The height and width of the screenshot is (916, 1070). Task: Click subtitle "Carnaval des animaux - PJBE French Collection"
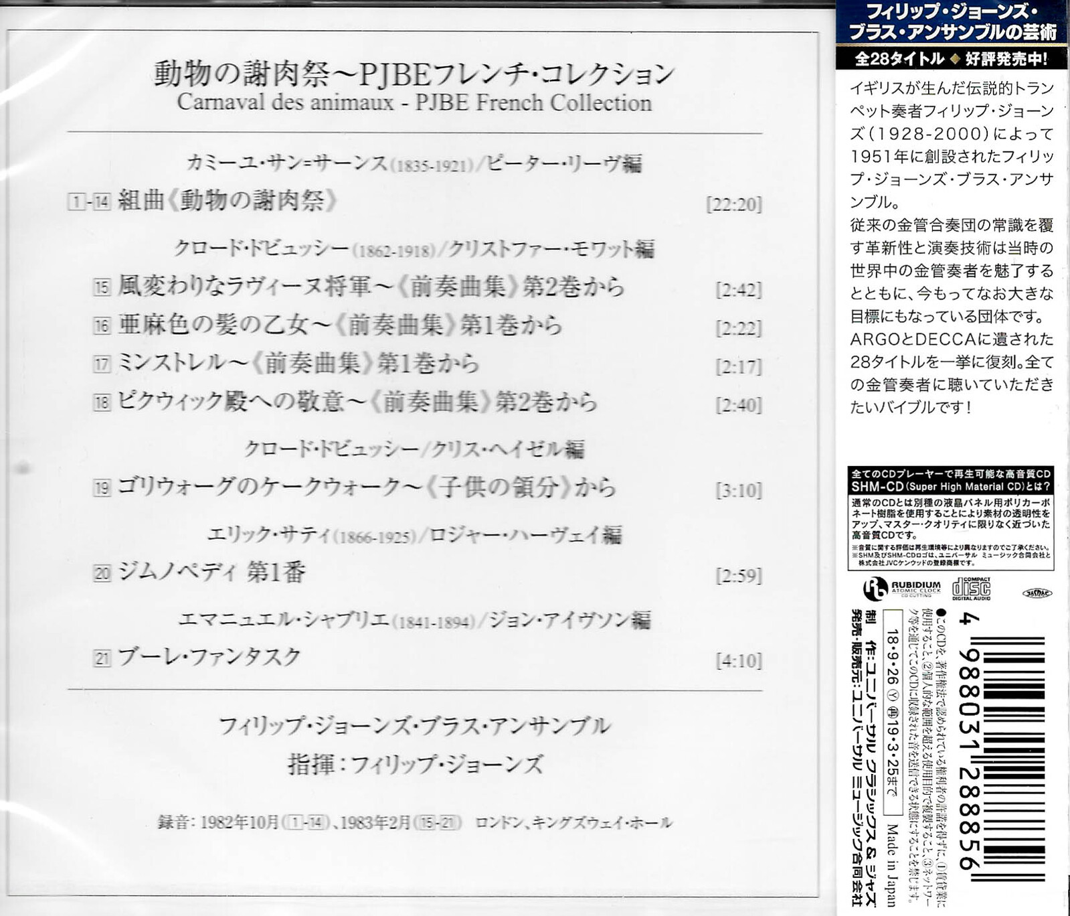tap(414, 102)
